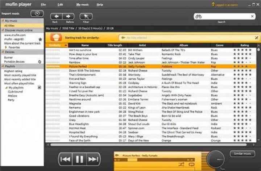
Task: Click the horizontal scrollbar under track list
Action: (149, 145)
